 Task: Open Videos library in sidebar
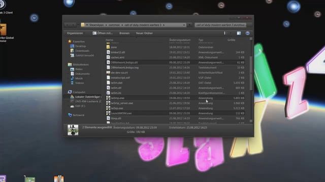tap(80, 83)
